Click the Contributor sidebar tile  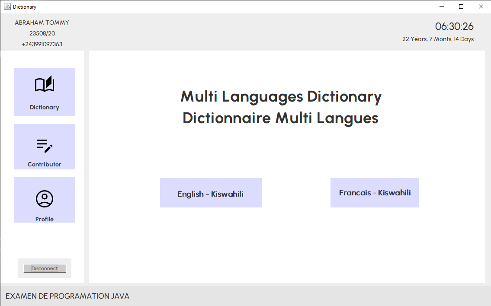[44, 147]
